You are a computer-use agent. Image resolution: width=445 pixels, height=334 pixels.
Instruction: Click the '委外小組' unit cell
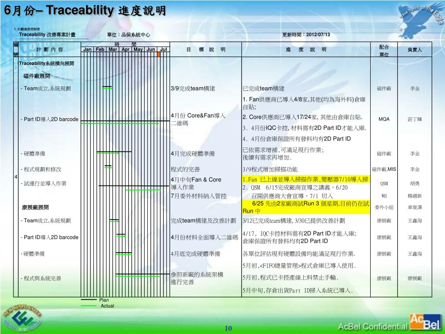384,207
